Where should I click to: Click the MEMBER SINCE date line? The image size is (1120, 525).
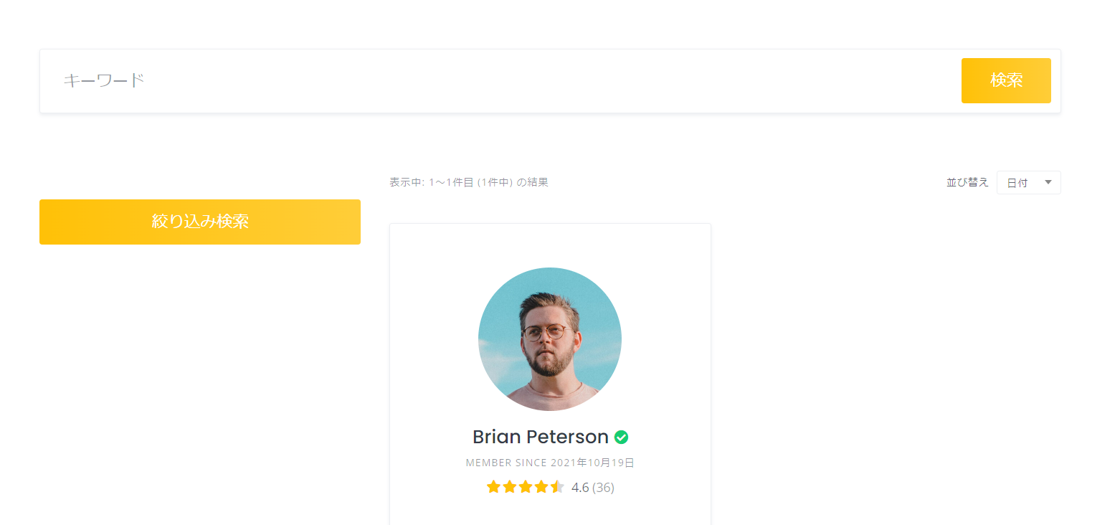(x=550, y=463)
